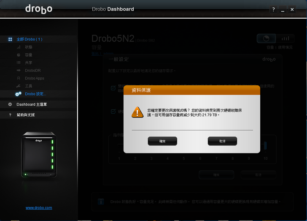Click the 全部 Drobo grid icon
307x221 pixels.
(x=10, y=39)
